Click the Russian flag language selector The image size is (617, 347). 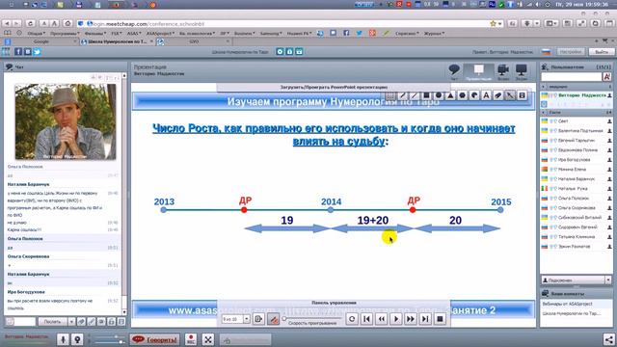coord(547,51)
